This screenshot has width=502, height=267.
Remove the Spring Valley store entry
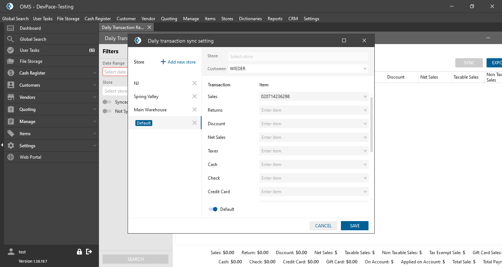195,97
